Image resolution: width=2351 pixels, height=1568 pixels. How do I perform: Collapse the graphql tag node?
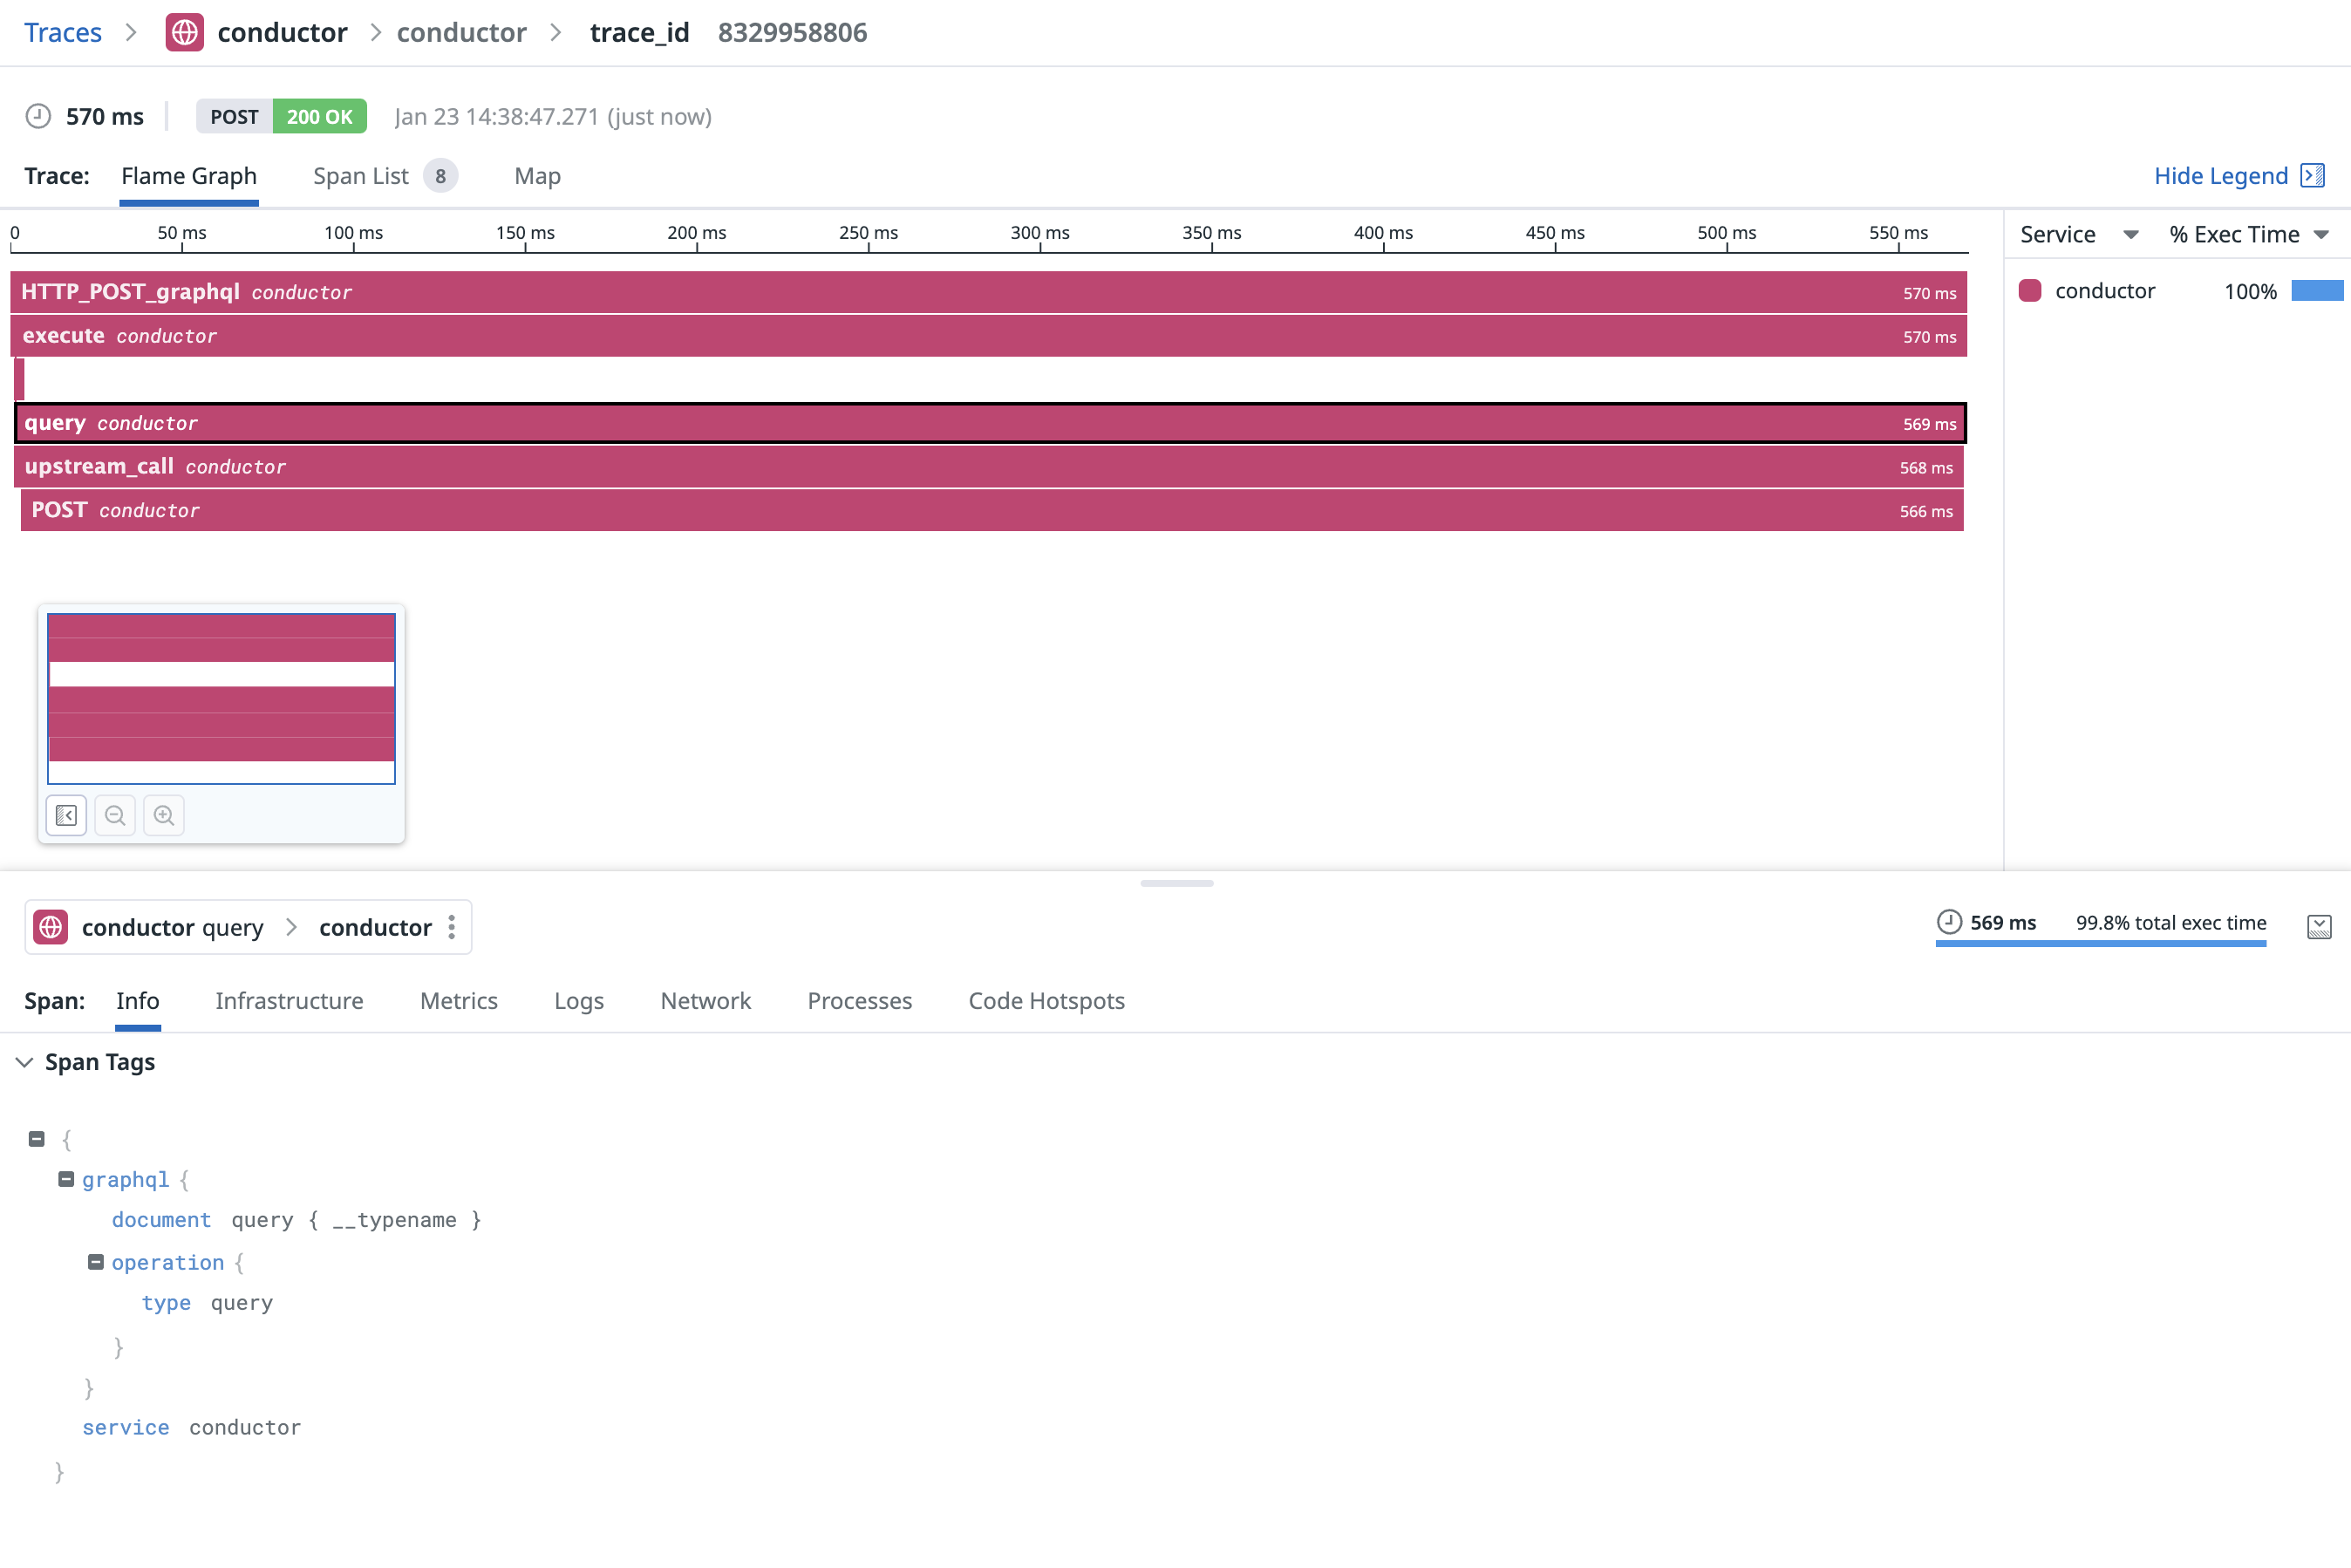[66, 1179]
